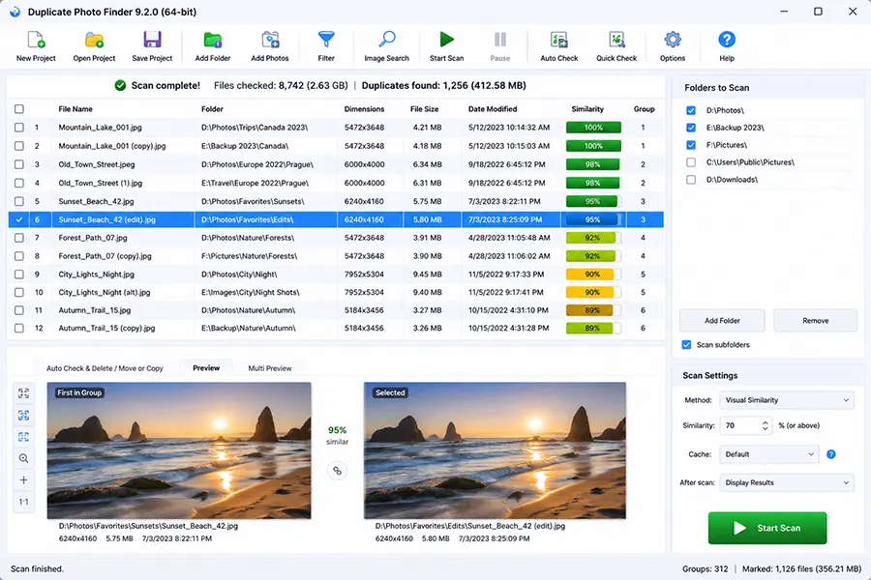Viewport: 871px width, 580px height.
Task: Open the Method dropdown showing Visual Similarity
Action: (787, 400)
